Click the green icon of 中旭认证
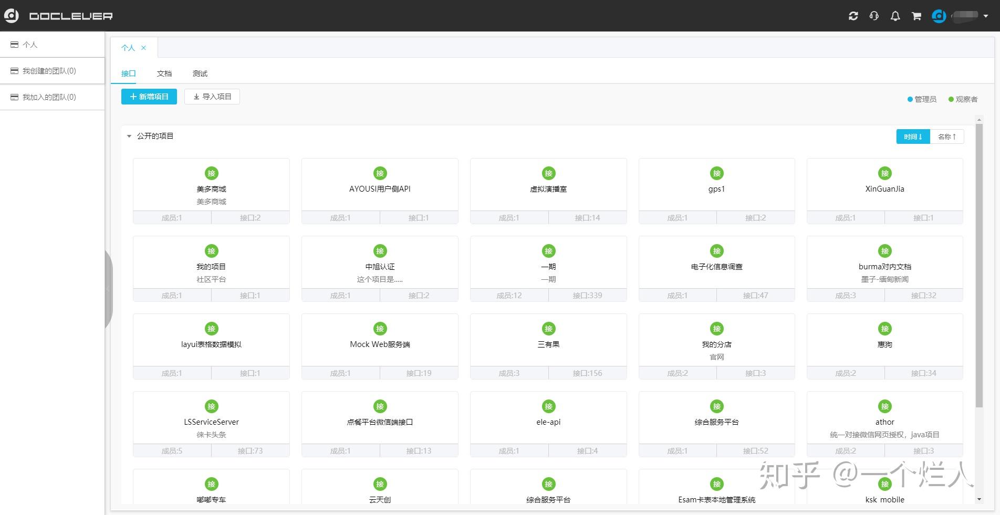Viewport: 1000px width, 515px height. [380, 251]
